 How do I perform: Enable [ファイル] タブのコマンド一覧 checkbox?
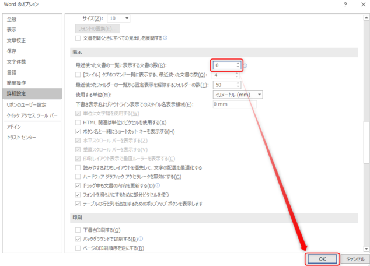click(78, 75)
